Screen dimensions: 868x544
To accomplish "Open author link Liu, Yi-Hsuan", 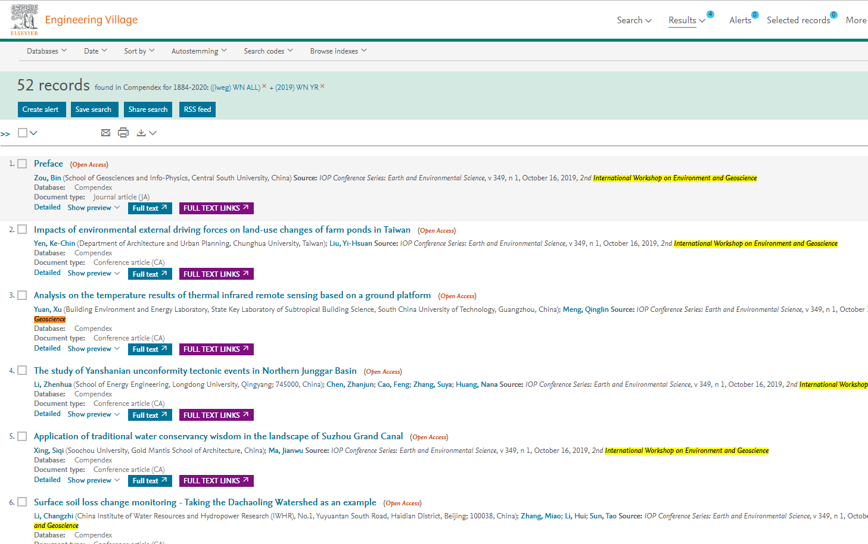I will (351, 243).
